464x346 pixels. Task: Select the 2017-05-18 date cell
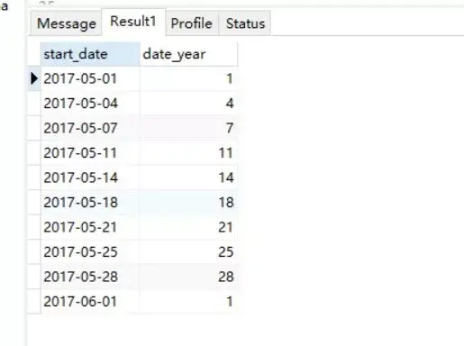point(90,202)
